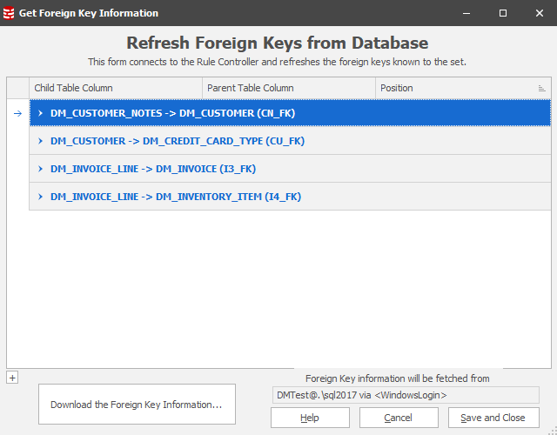Maximize the Get Foreign Key Information window
Screen dimensions: 557x435
503,13
